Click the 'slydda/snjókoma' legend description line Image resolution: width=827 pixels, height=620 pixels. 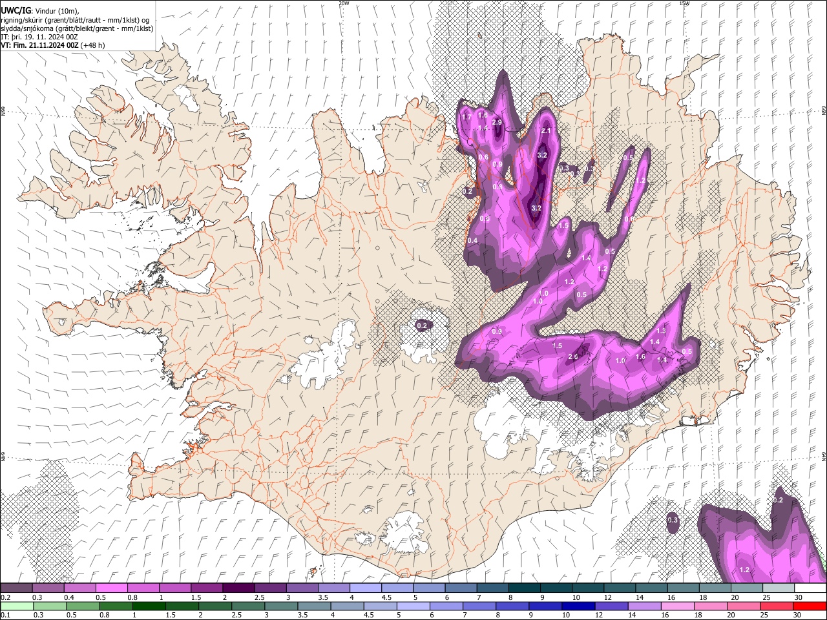click(x=77, y=28)
